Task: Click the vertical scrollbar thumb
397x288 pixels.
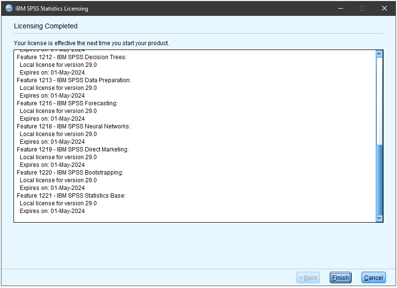Action: click(379, 180)
